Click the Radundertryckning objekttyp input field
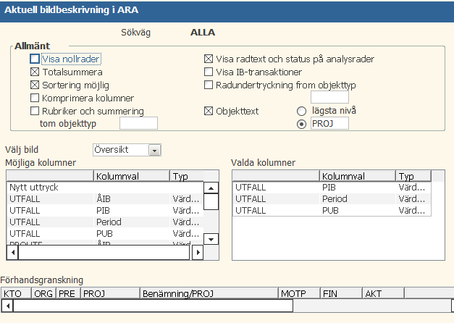 pyautogui.click(x=329, y=97)
